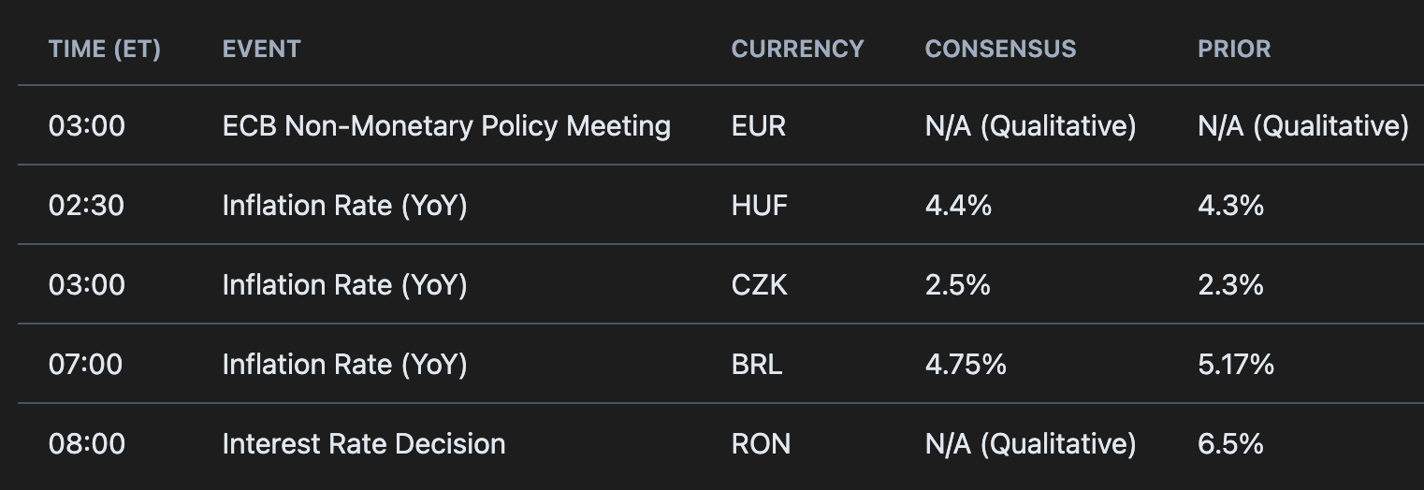Open the CZK Inflation Rate (YoY) event

click(344, 284)
